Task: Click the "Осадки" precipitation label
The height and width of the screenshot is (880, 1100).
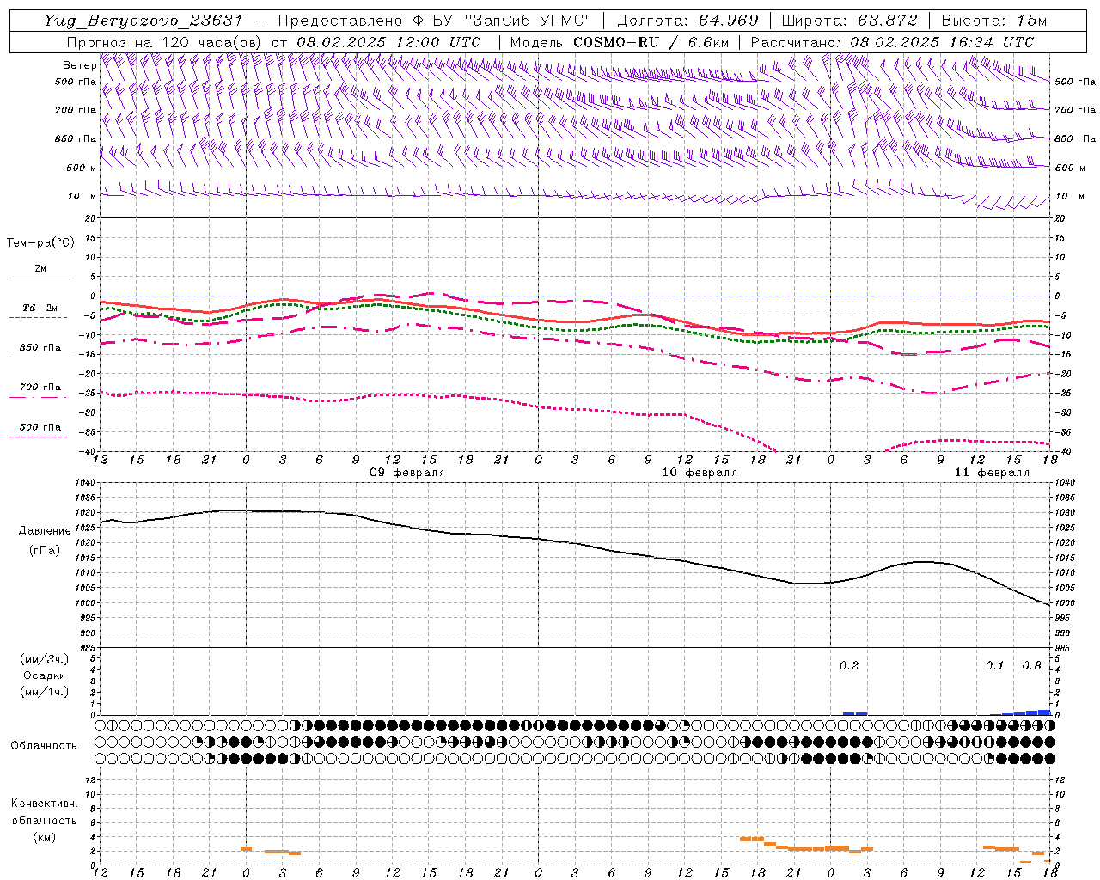Action: (x=45, y=675)
